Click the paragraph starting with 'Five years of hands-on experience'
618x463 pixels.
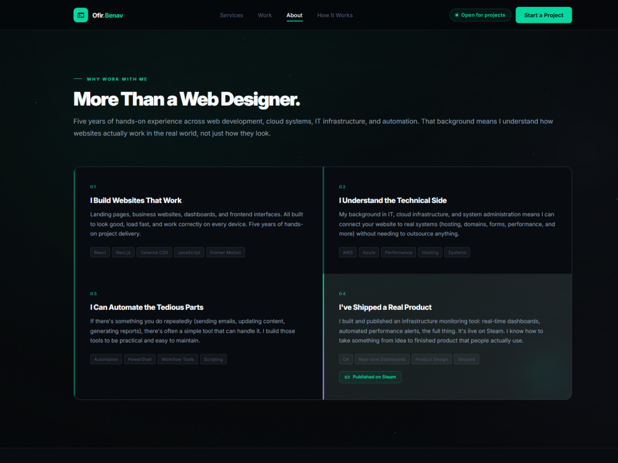tap(313, 127)
